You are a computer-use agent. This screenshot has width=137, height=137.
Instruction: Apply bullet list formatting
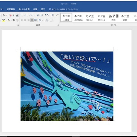pyautogui.click(x=22, y=15)
